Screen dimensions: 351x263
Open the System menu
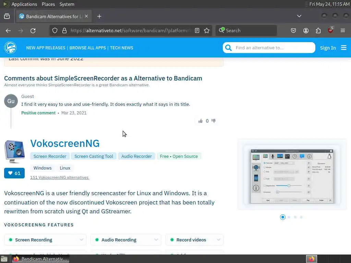coord(67,4)
